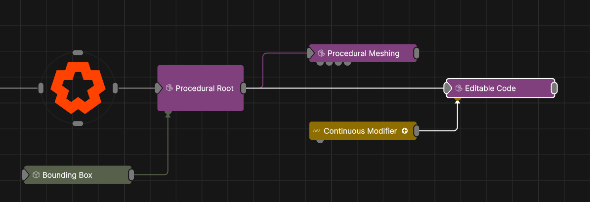
Task: Click the Procedural Meshing output port
Action: click(x=417, y=53)
